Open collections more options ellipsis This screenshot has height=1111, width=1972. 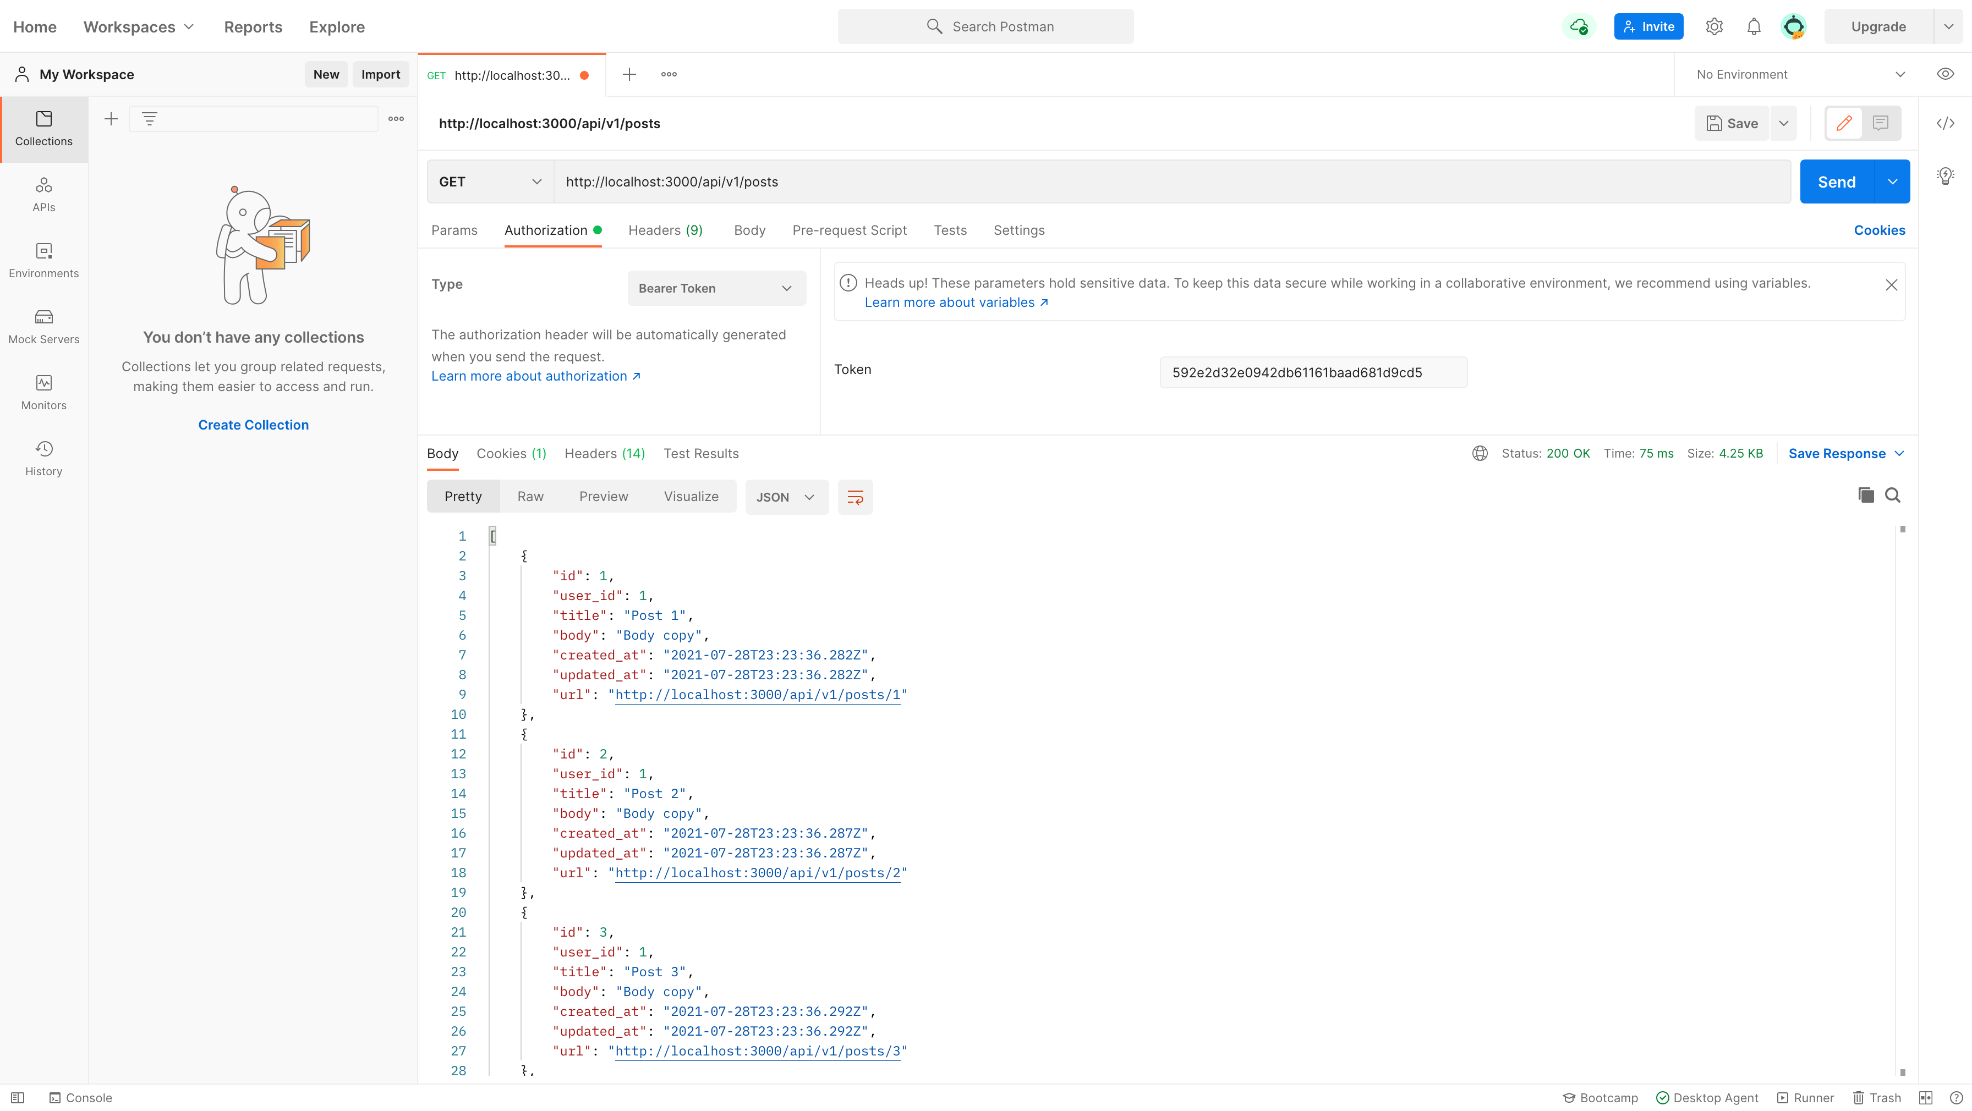396,119
